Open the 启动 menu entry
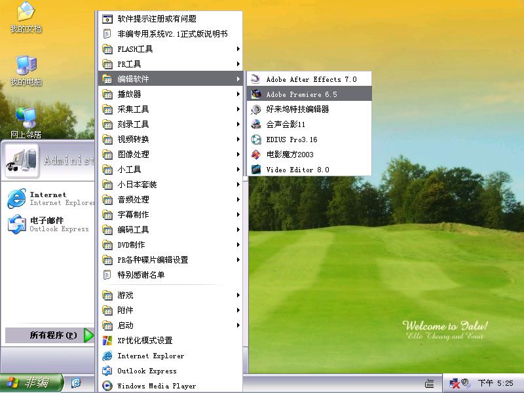Viewport: 524px width, 393px height. point(170,325)
